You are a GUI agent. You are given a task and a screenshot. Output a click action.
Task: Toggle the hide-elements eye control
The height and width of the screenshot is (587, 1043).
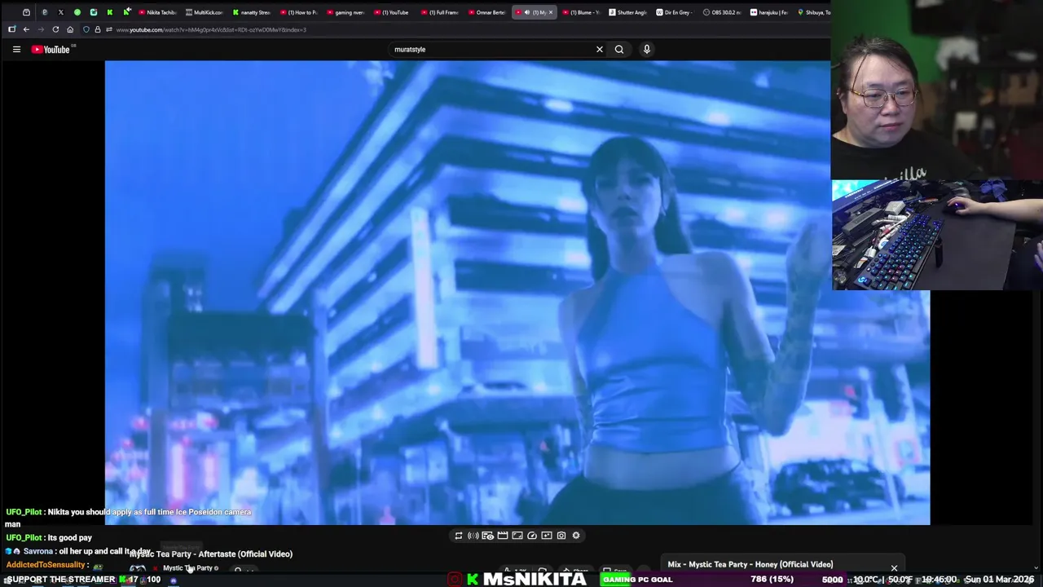tap(487, 536)
